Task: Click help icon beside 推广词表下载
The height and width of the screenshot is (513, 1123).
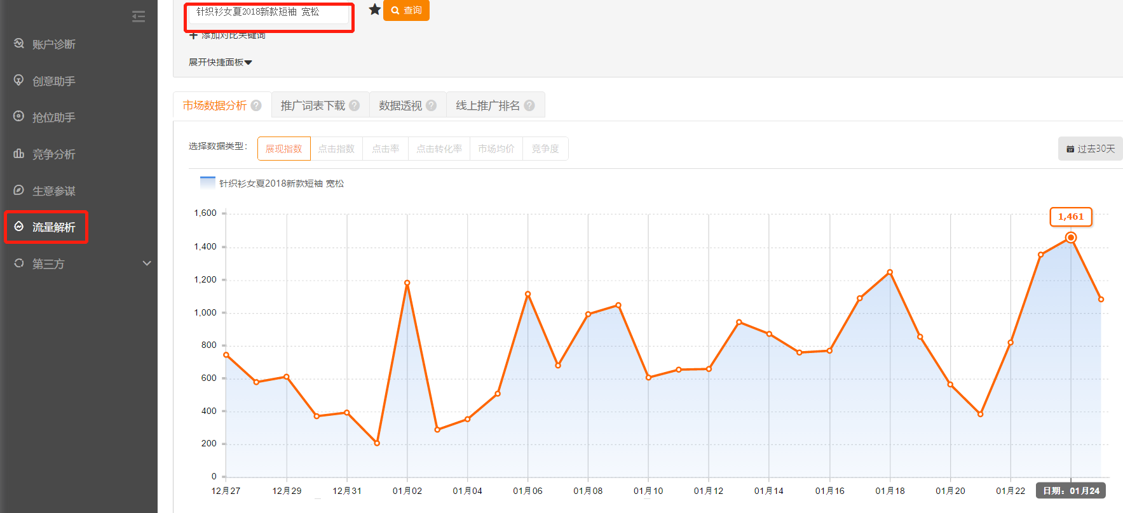Action: click(x=355, y=105)
